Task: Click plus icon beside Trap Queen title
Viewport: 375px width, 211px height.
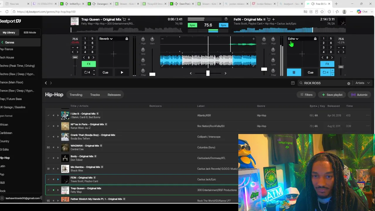Action: 129,19
